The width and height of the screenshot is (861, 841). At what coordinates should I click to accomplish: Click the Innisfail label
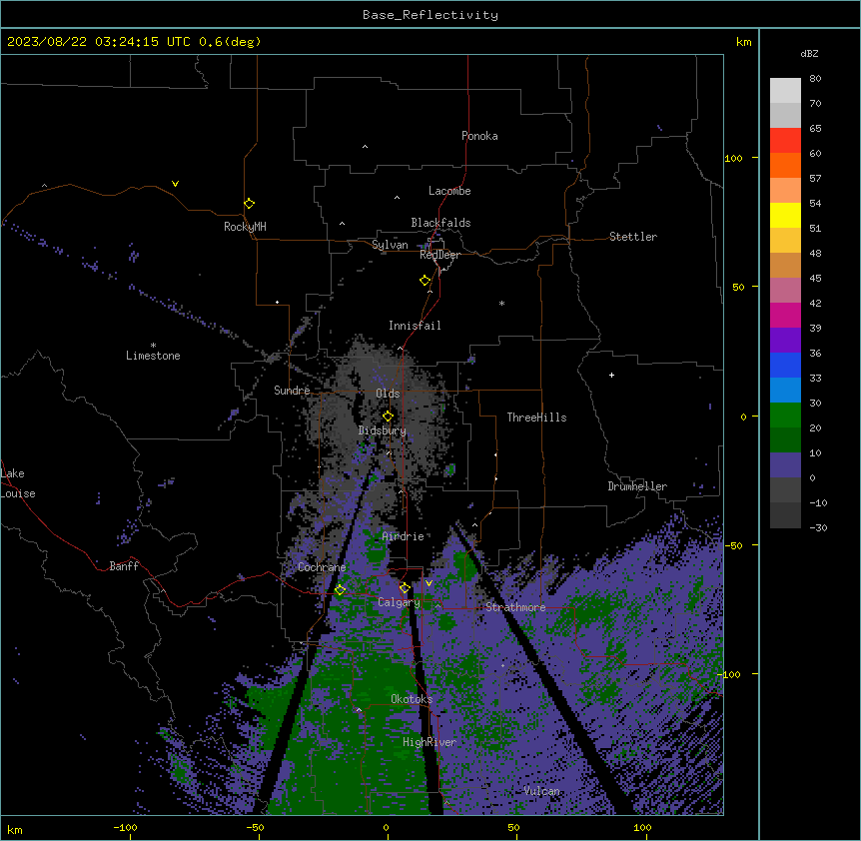(415, 326)
